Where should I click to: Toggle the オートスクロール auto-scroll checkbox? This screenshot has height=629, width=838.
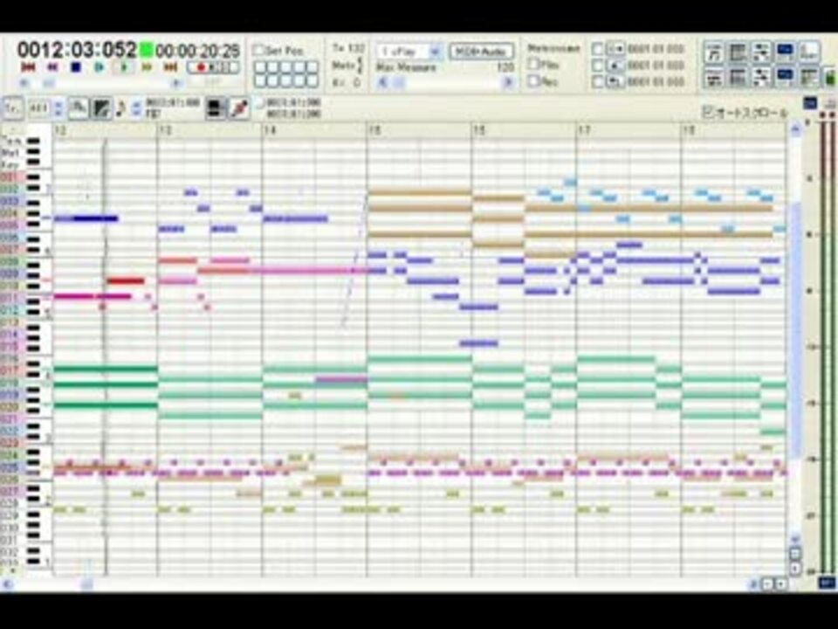click(x=709, y=113)
